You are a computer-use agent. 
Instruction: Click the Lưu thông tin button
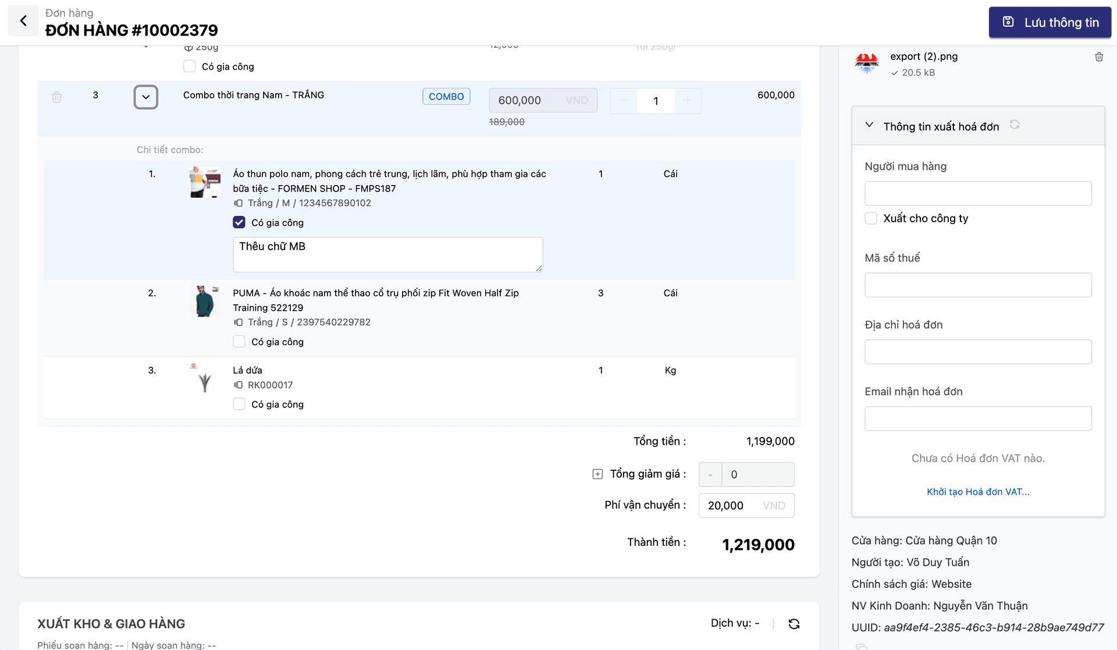point(1050,22)
